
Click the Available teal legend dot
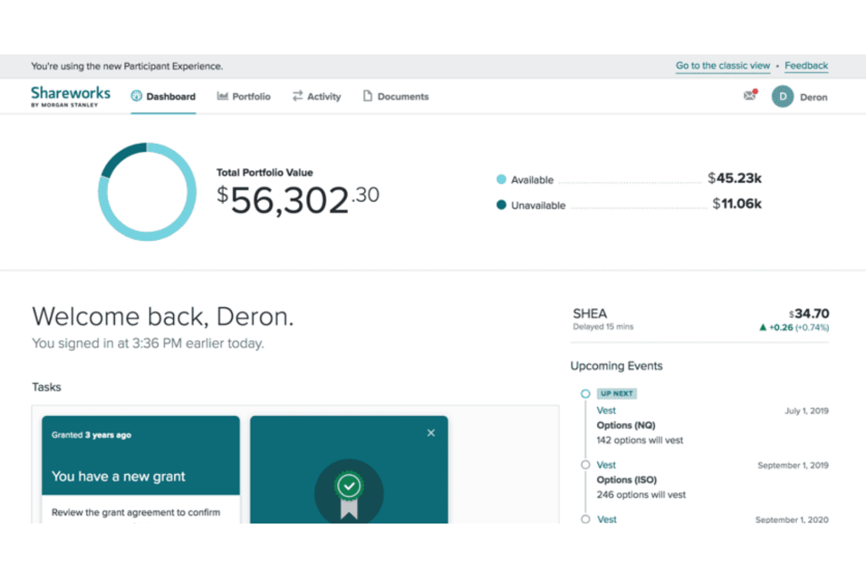click(501, 179)
